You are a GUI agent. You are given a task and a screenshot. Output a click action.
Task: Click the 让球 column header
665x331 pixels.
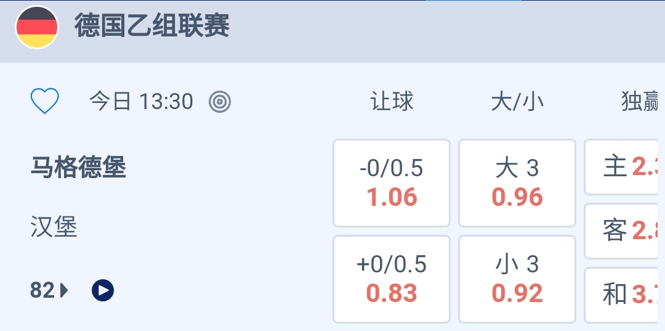tap(392, 102)
